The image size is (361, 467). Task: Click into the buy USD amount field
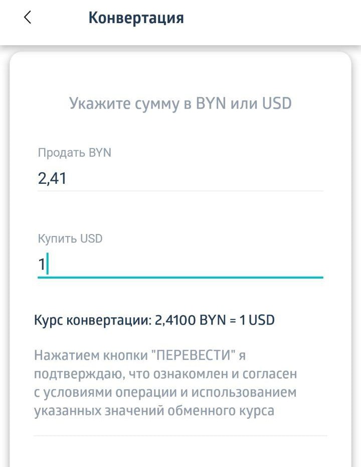pyautogui.click(x=180, y=264)
